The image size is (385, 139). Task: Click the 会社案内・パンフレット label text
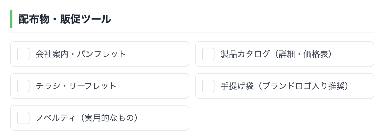pos(81,54)
